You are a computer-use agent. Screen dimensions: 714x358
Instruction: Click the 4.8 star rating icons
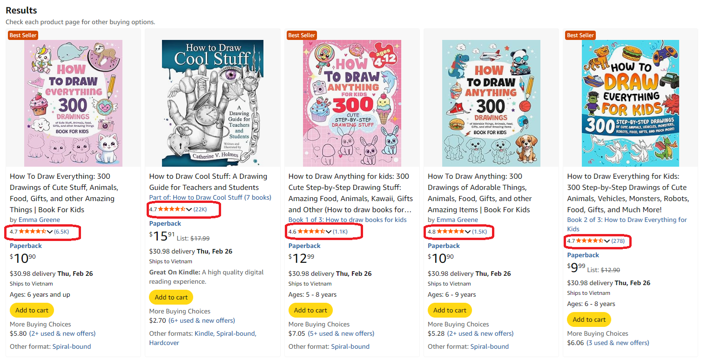(450, 231)
